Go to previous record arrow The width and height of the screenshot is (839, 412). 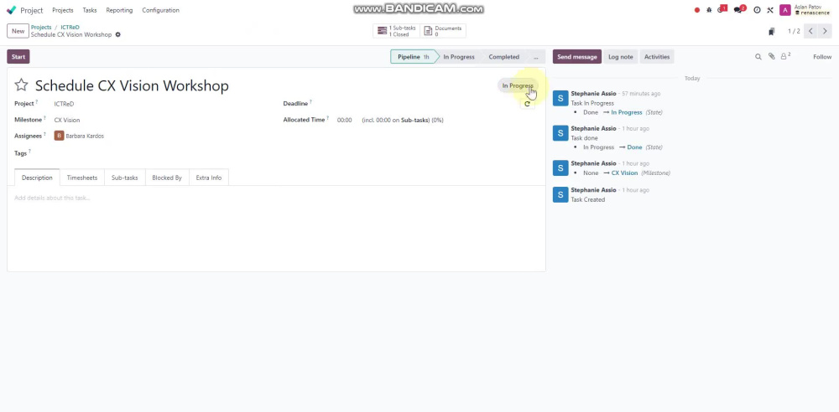pos(810,32)
